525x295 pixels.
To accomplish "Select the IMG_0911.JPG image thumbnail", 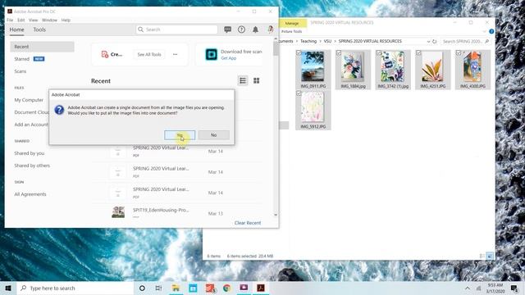I will tap(313, 66).
